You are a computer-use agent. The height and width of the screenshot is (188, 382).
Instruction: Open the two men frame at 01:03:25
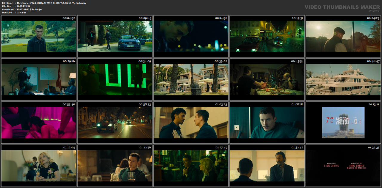191,123
